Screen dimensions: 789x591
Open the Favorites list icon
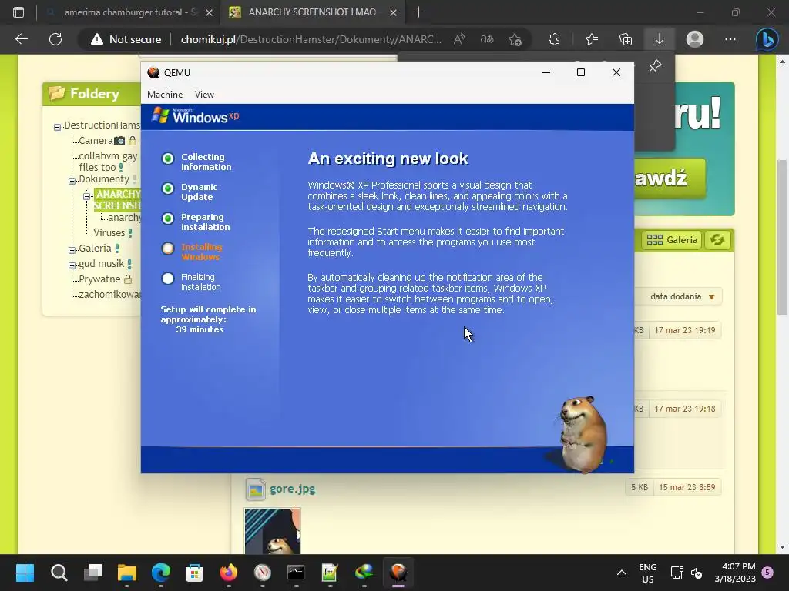coord(592,39)
